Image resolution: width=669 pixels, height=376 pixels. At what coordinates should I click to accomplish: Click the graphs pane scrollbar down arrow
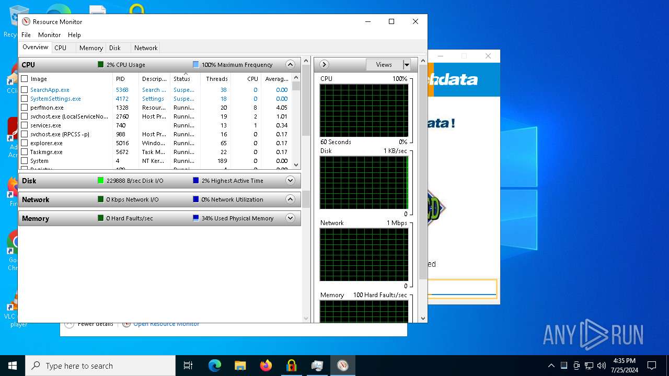pos(423,318)
